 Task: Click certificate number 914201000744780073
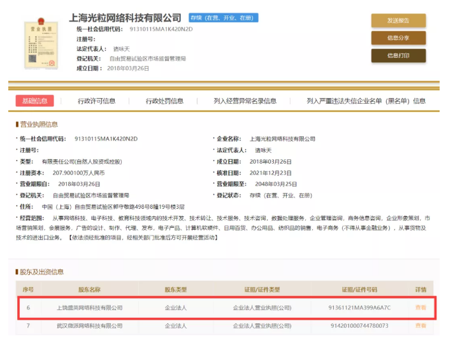359,326
